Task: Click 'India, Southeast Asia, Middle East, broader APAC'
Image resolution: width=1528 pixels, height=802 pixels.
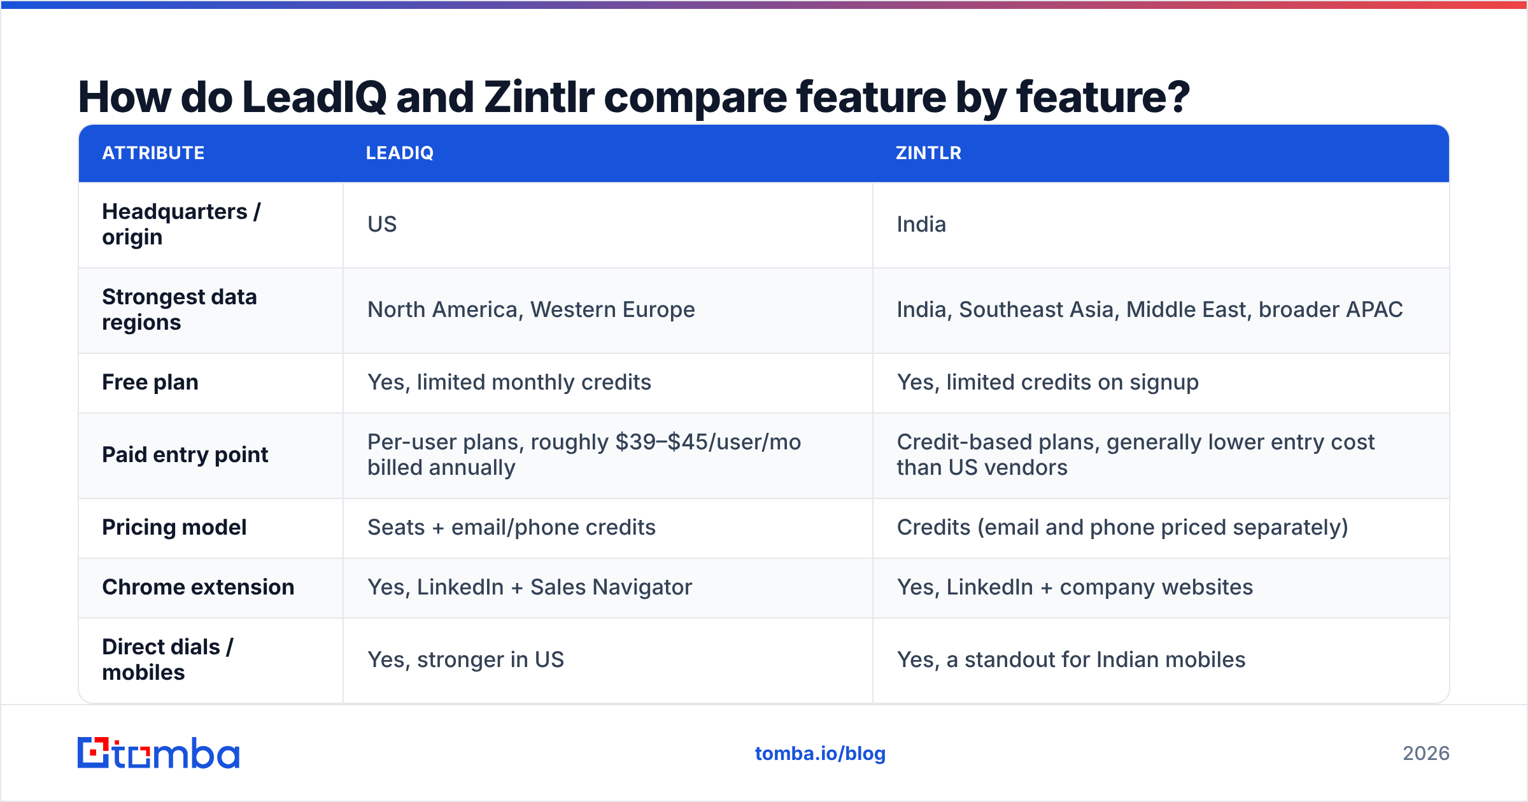Action: (1150, 310)
